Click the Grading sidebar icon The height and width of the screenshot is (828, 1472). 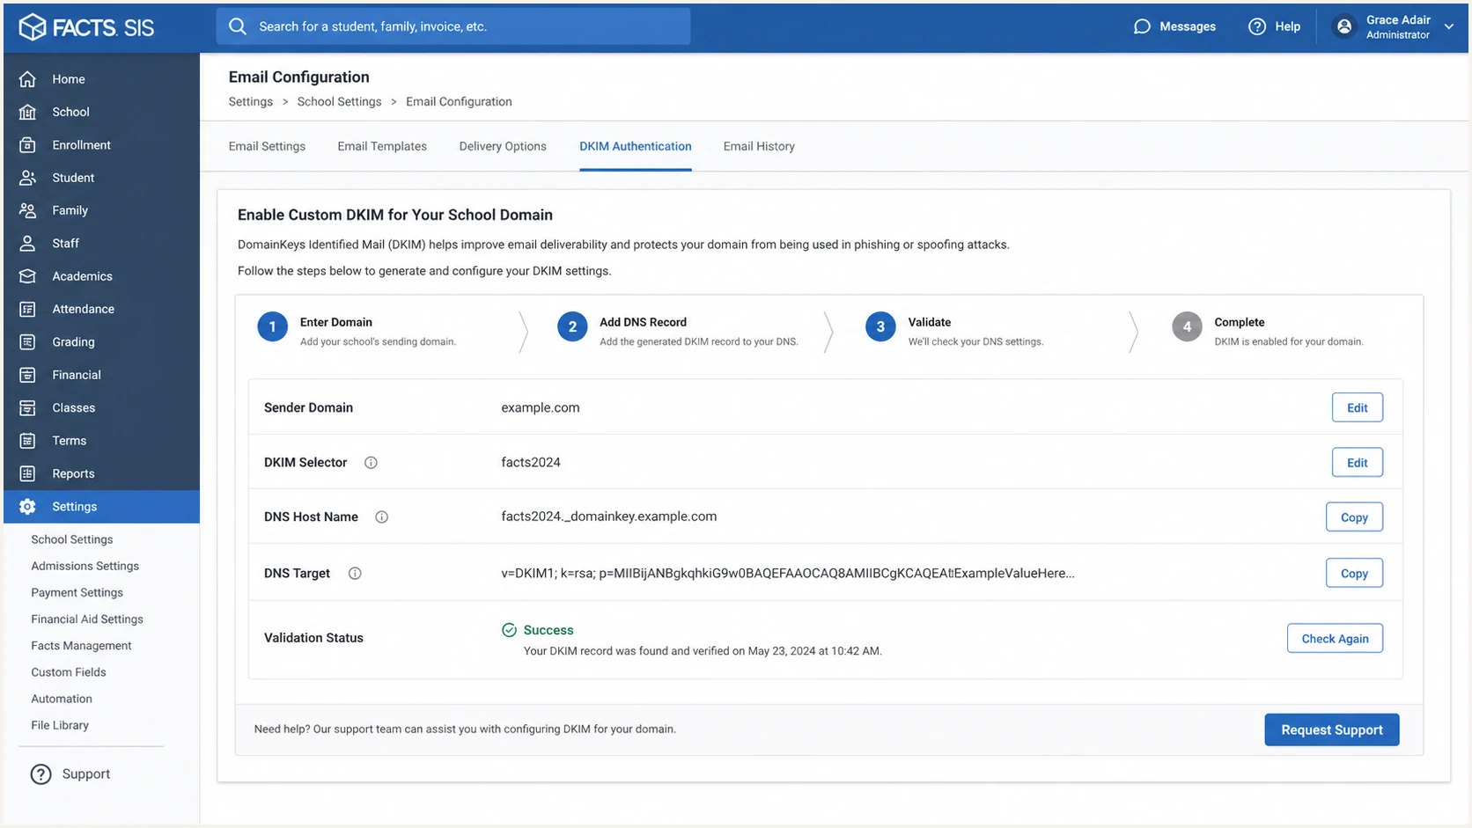tap(28, 342)
